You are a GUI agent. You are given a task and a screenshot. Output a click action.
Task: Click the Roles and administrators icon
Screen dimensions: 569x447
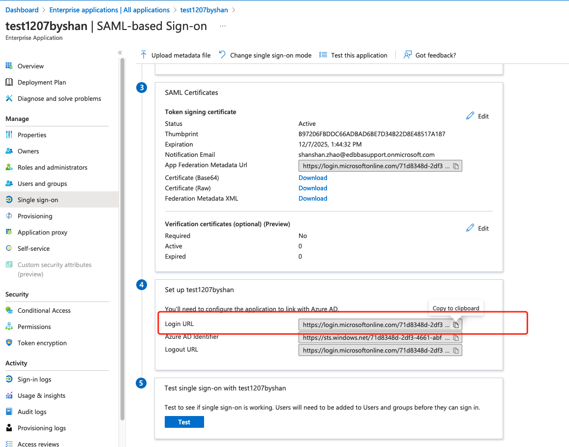point(9,167)
